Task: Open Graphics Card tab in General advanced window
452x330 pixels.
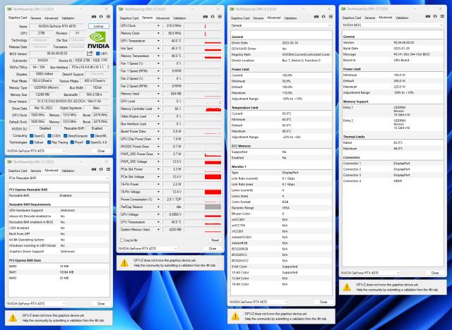Action: (x=240, y=18)
